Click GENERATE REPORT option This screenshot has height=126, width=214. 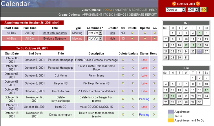pos(143,14)
